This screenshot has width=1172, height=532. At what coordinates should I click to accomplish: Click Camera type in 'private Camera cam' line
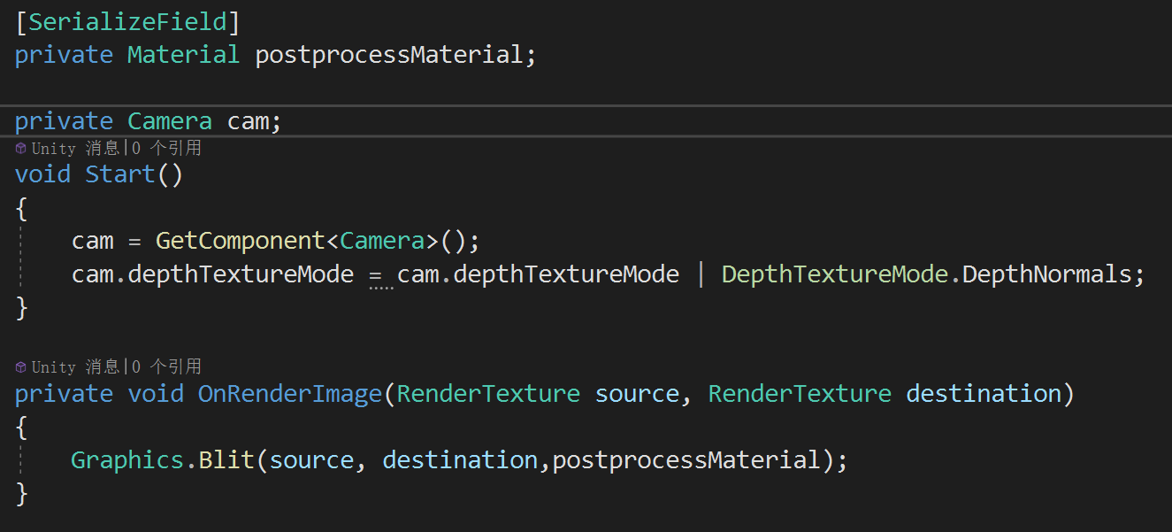[170, 120]
